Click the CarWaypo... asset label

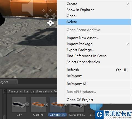point(77,115)
